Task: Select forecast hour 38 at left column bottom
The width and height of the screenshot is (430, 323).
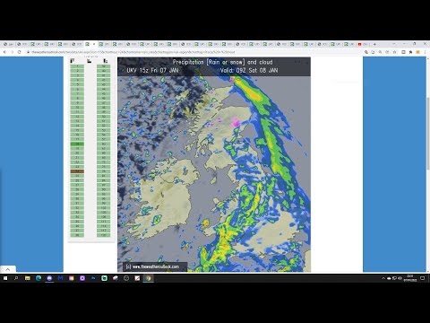Action: 77,235
